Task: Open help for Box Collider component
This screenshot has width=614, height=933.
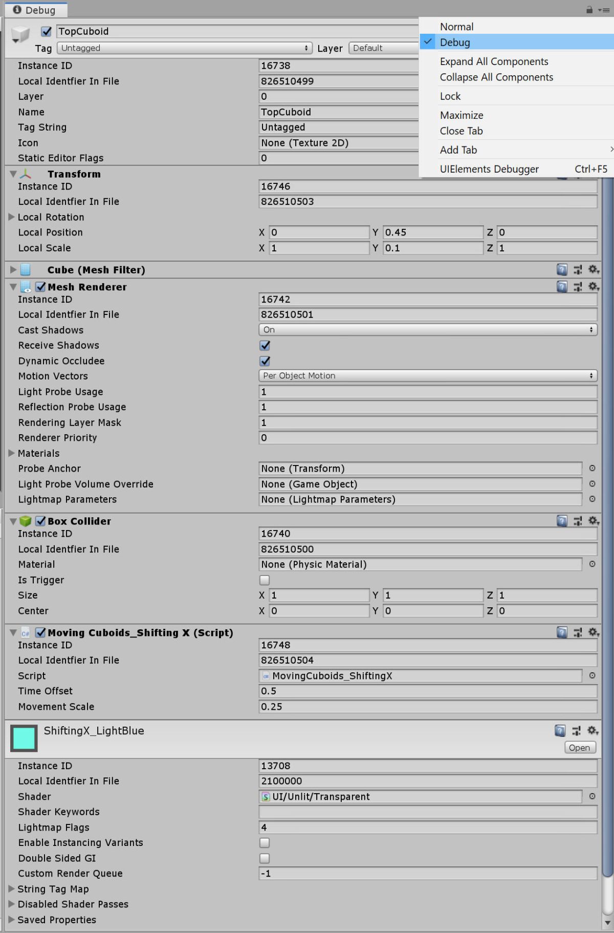Action: (562, 521)
